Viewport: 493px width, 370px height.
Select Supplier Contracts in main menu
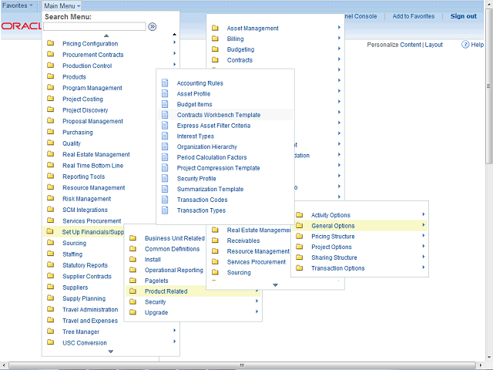[x=87, y=276]
